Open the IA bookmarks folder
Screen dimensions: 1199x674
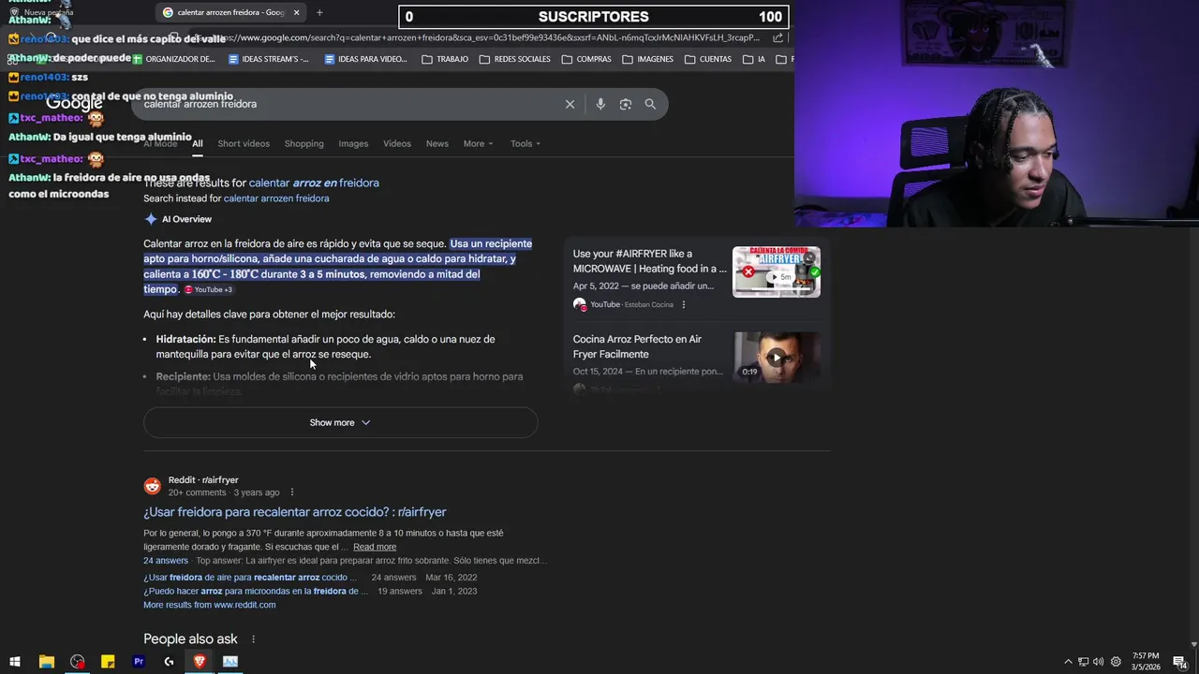(x=754, y=59)
